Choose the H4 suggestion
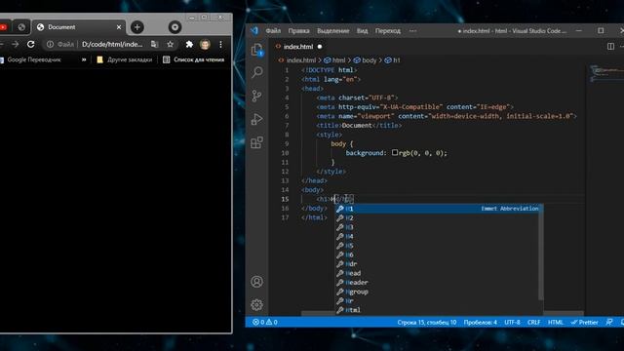Image resolution: width=624 pixels, height=351 pixels. (x=436, y=236)
